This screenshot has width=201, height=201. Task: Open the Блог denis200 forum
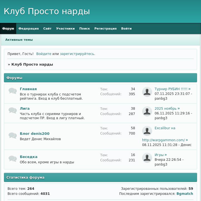point(35,134)
